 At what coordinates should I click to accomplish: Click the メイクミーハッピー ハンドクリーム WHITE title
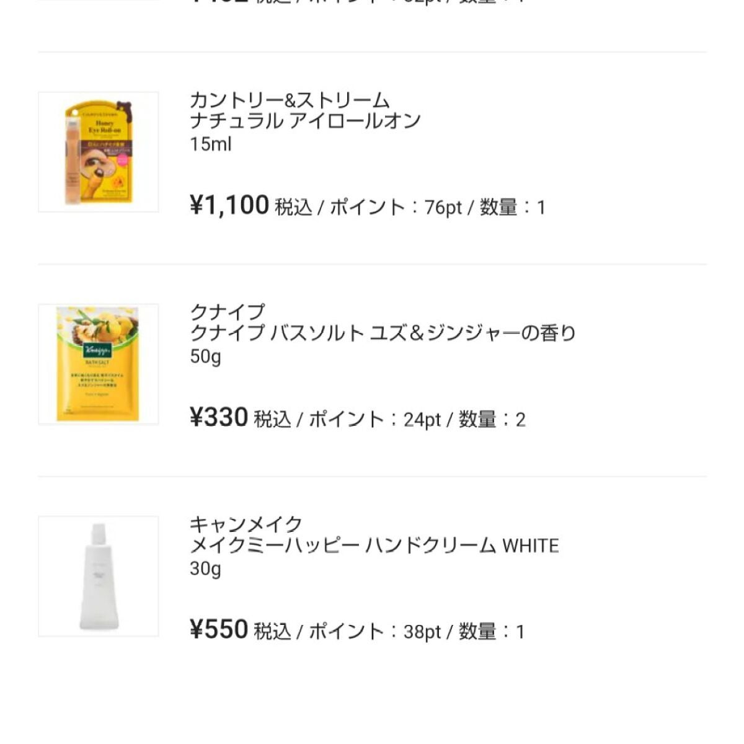tap(374, 546)
